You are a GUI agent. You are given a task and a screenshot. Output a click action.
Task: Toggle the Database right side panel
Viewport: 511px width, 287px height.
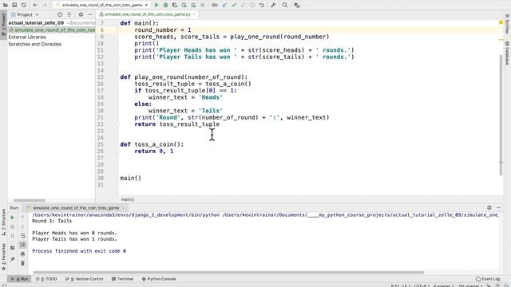507,53
